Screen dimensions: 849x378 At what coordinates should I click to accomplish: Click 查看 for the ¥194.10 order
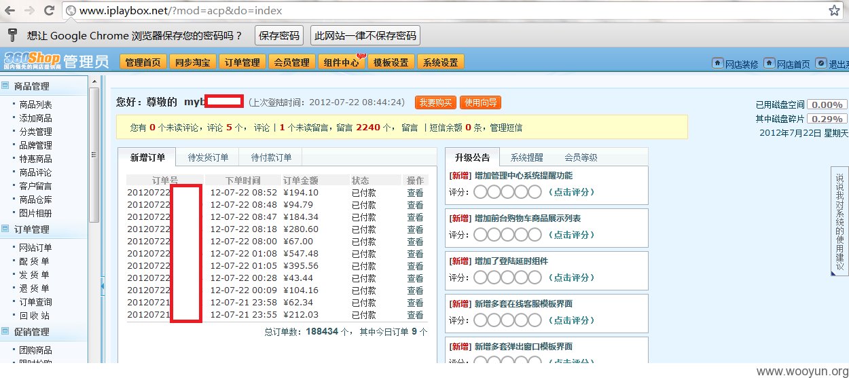pyautogui.click(x=415, y=193)
